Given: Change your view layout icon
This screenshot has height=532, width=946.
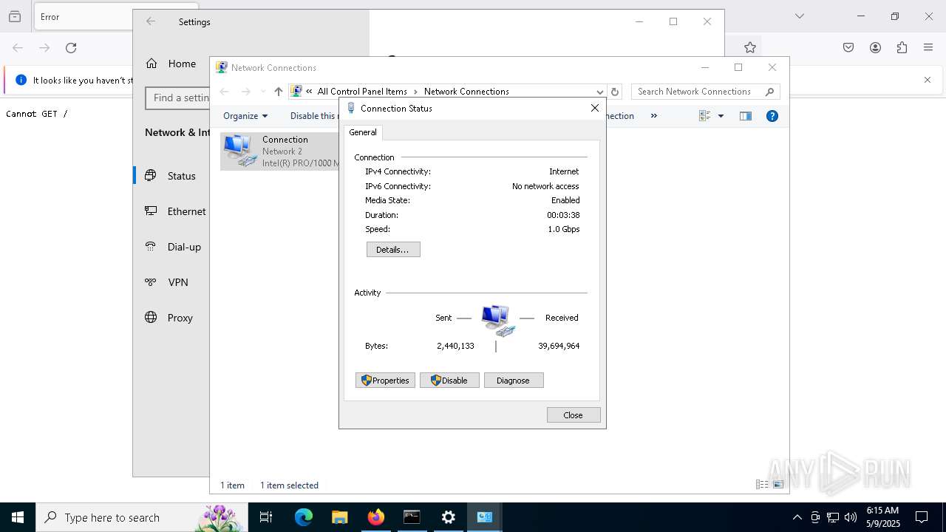Looking at the screenshot, I should (x=704, y=116).
